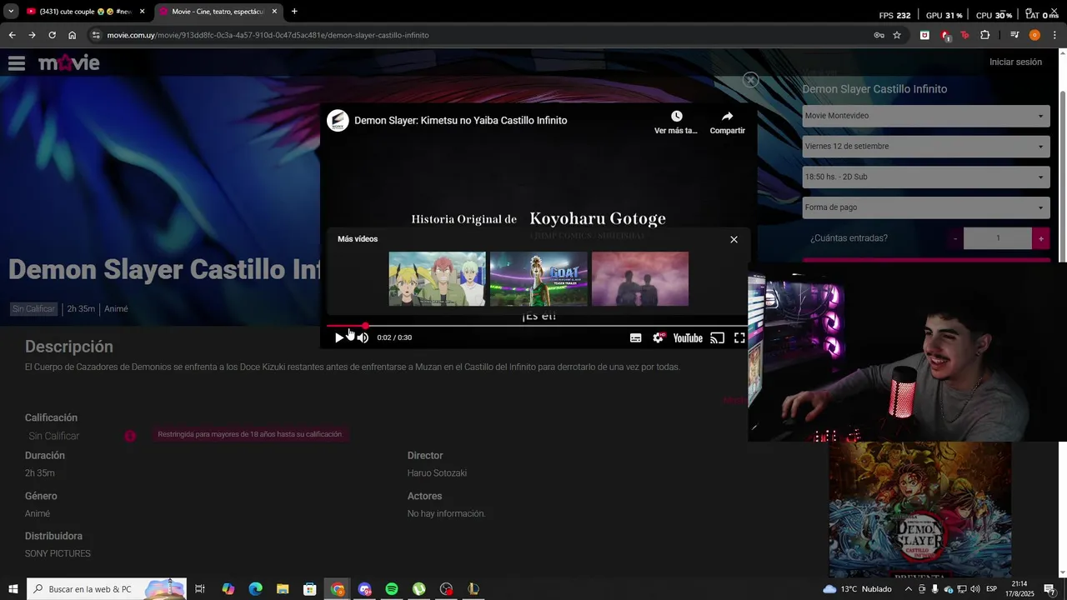1067x600 pixels.
Task: Open the site information icon in address bar
Action: [96, 35]
